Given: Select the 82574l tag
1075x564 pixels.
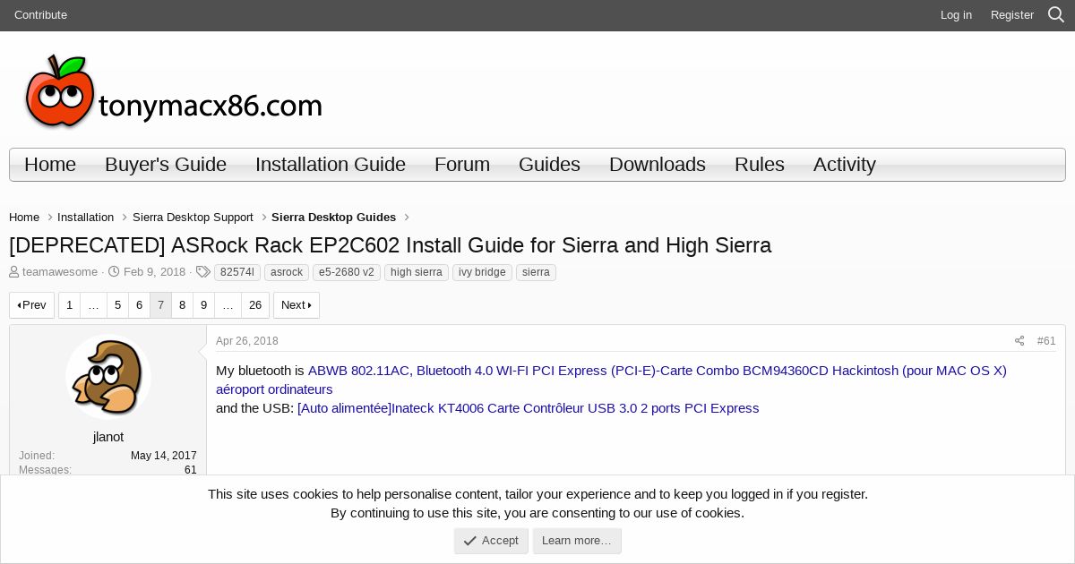Looking at the screenshot, I should (237, 272).
